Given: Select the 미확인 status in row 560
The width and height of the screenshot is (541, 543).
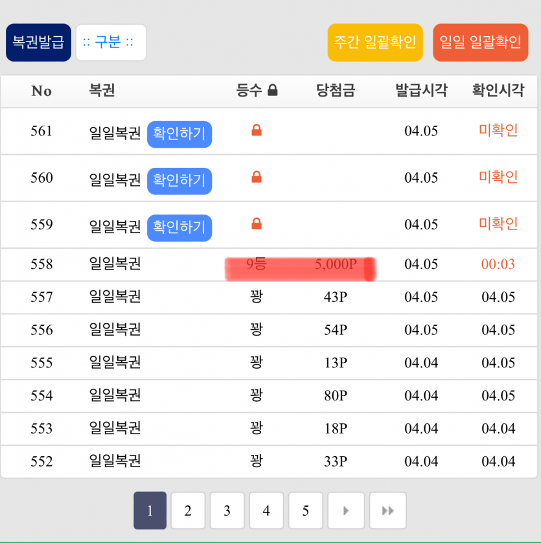Looking at the screenshot, I should (498, 178).
